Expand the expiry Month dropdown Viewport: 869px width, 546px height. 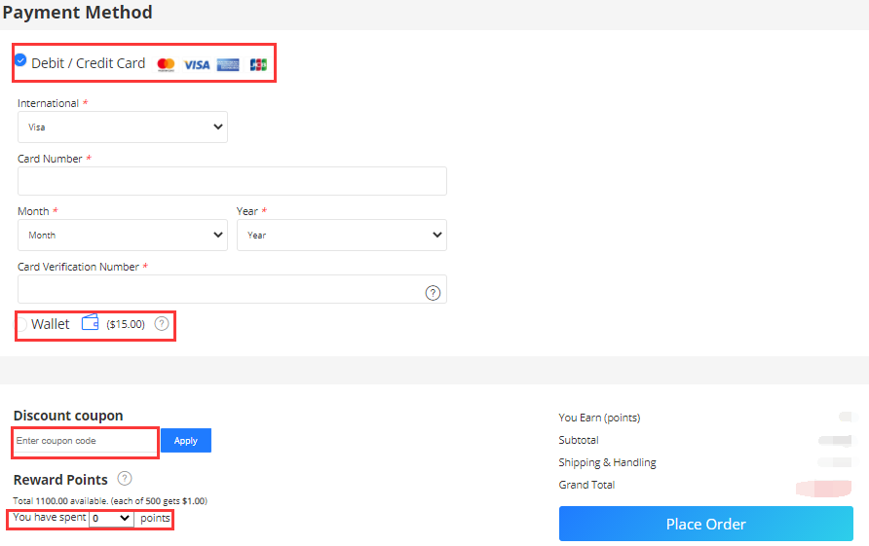pos(123,235)
